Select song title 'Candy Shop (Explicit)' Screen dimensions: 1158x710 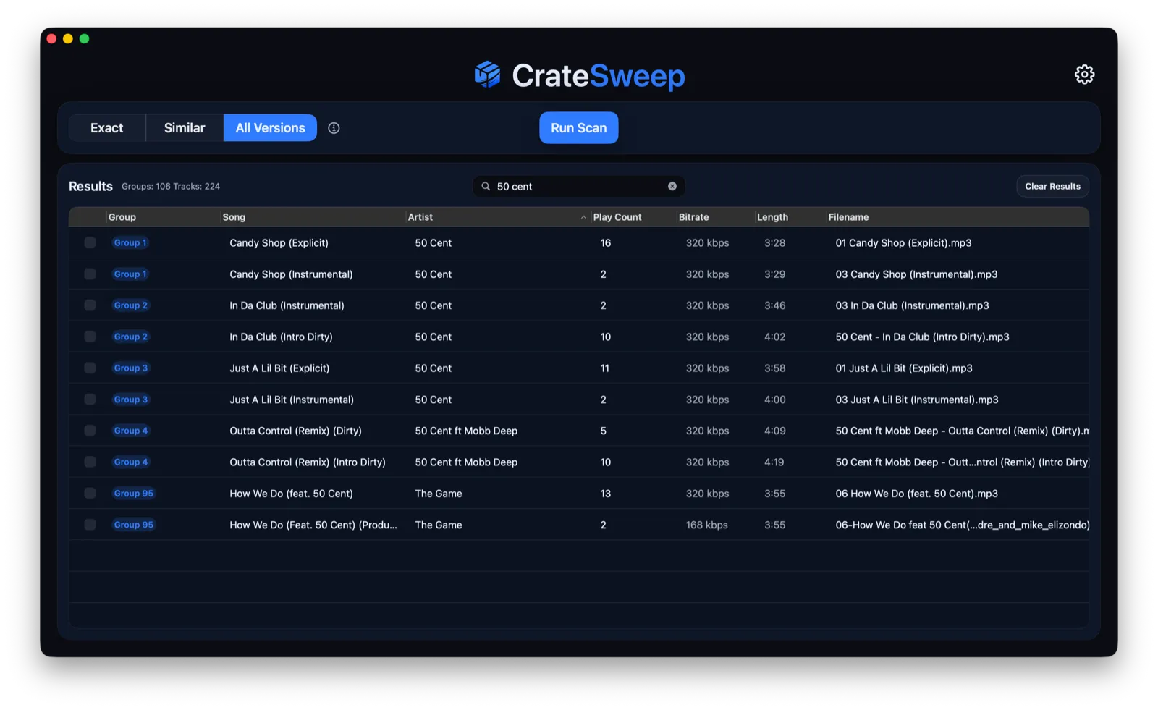point(279,242)
